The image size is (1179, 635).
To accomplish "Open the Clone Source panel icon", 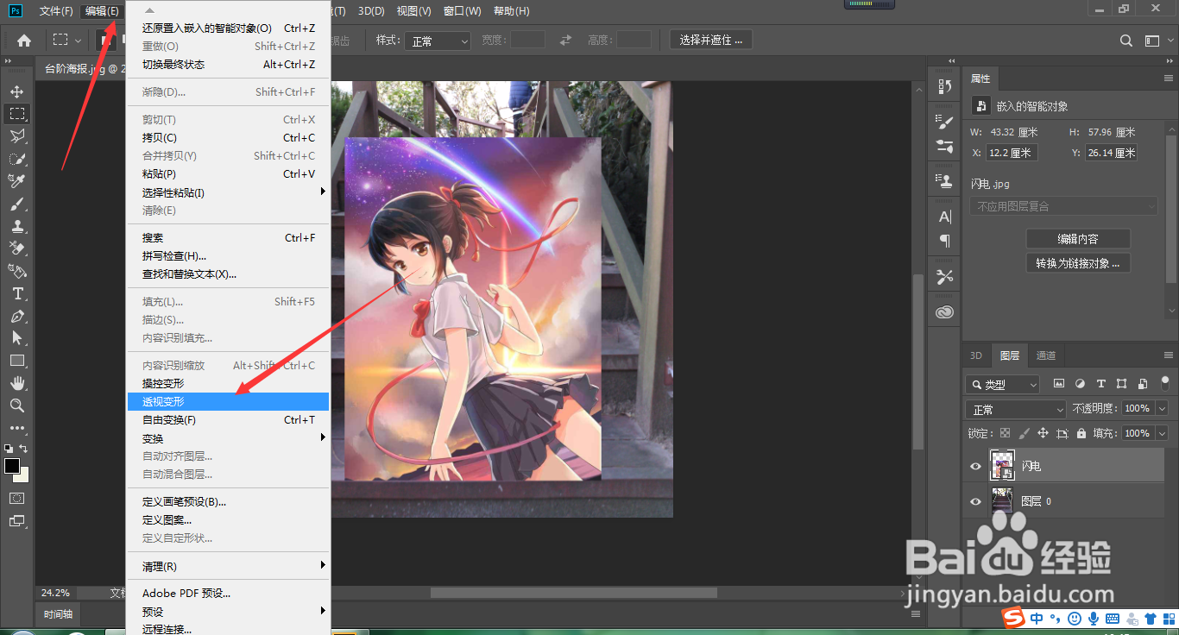I will click(945, 180).
